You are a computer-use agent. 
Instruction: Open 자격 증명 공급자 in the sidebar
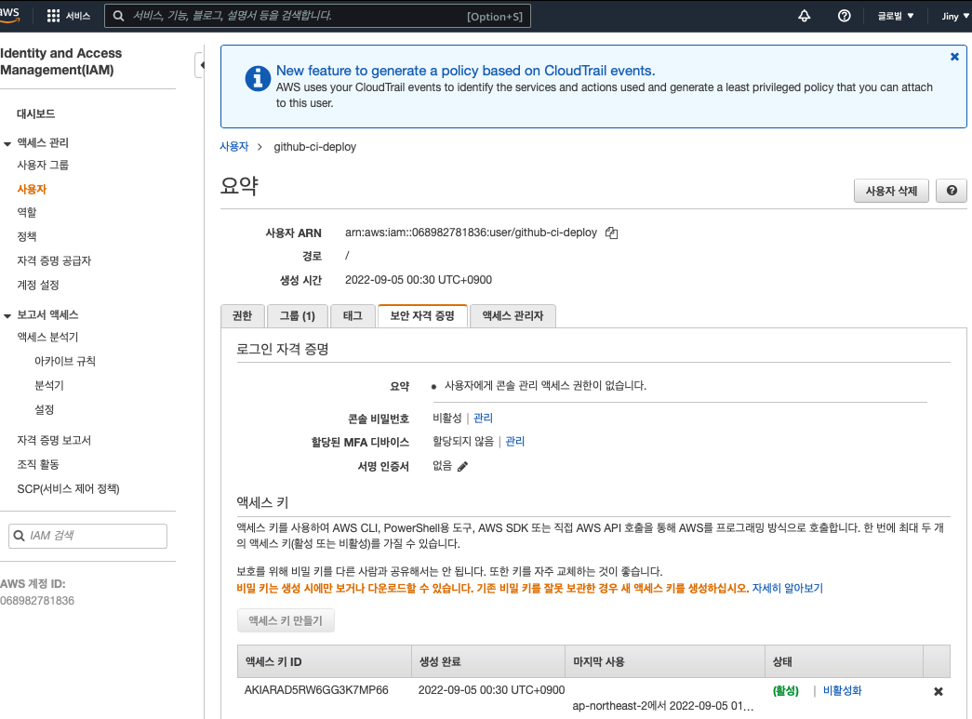54,260
